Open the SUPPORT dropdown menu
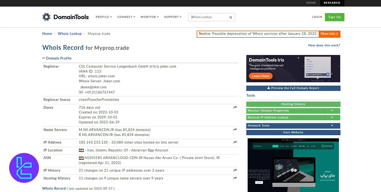This screenshot has height=192, width=381. [173, 17]
